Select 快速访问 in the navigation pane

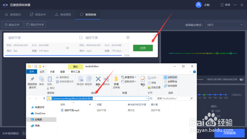[x=38, y=107]
